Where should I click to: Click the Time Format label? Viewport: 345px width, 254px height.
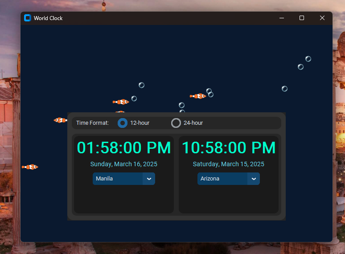click(92, 123)
